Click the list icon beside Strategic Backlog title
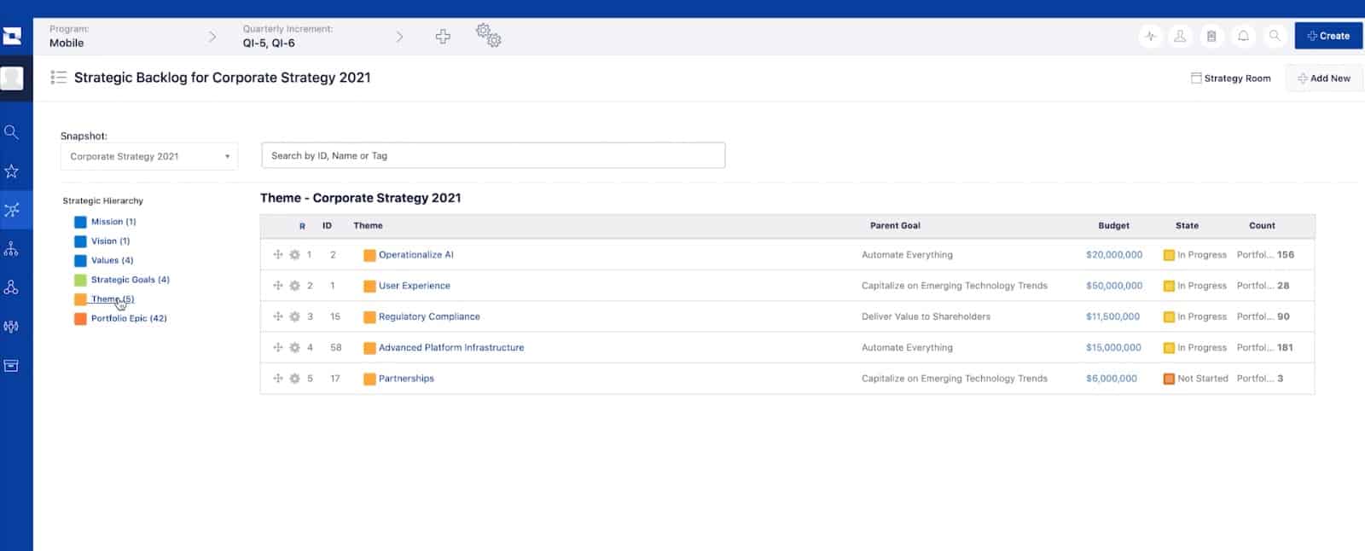Screen dimensions: 1365x551 point(58,78)
